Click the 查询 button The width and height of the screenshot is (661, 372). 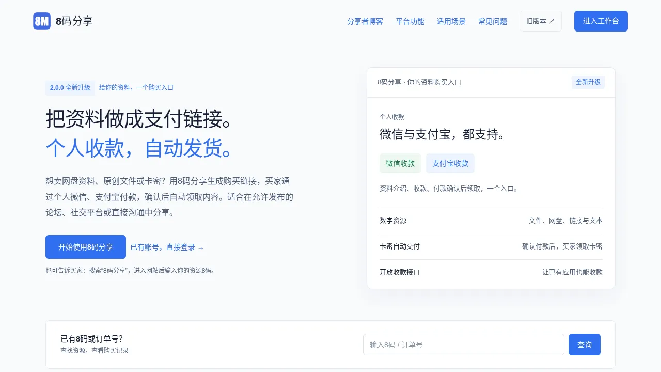[585, 345]
